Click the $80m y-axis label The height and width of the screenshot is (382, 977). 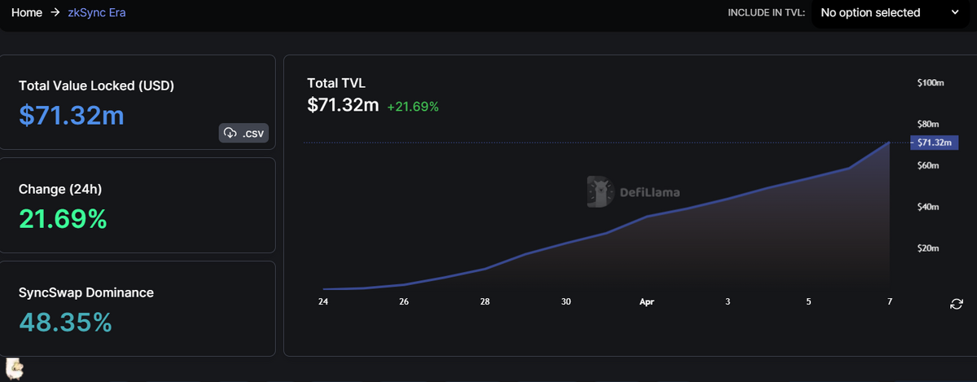click(928, 124)
